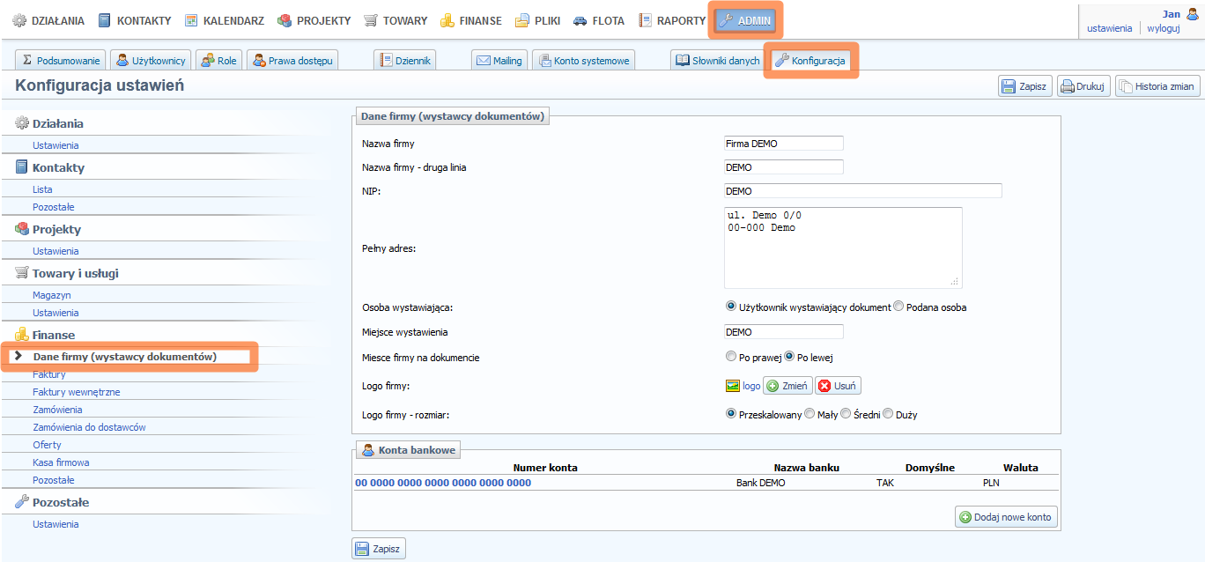Screen dimensions: 1205x562
Task: Open bank account number 00 0000 link
Action: (x=443, y=483)
